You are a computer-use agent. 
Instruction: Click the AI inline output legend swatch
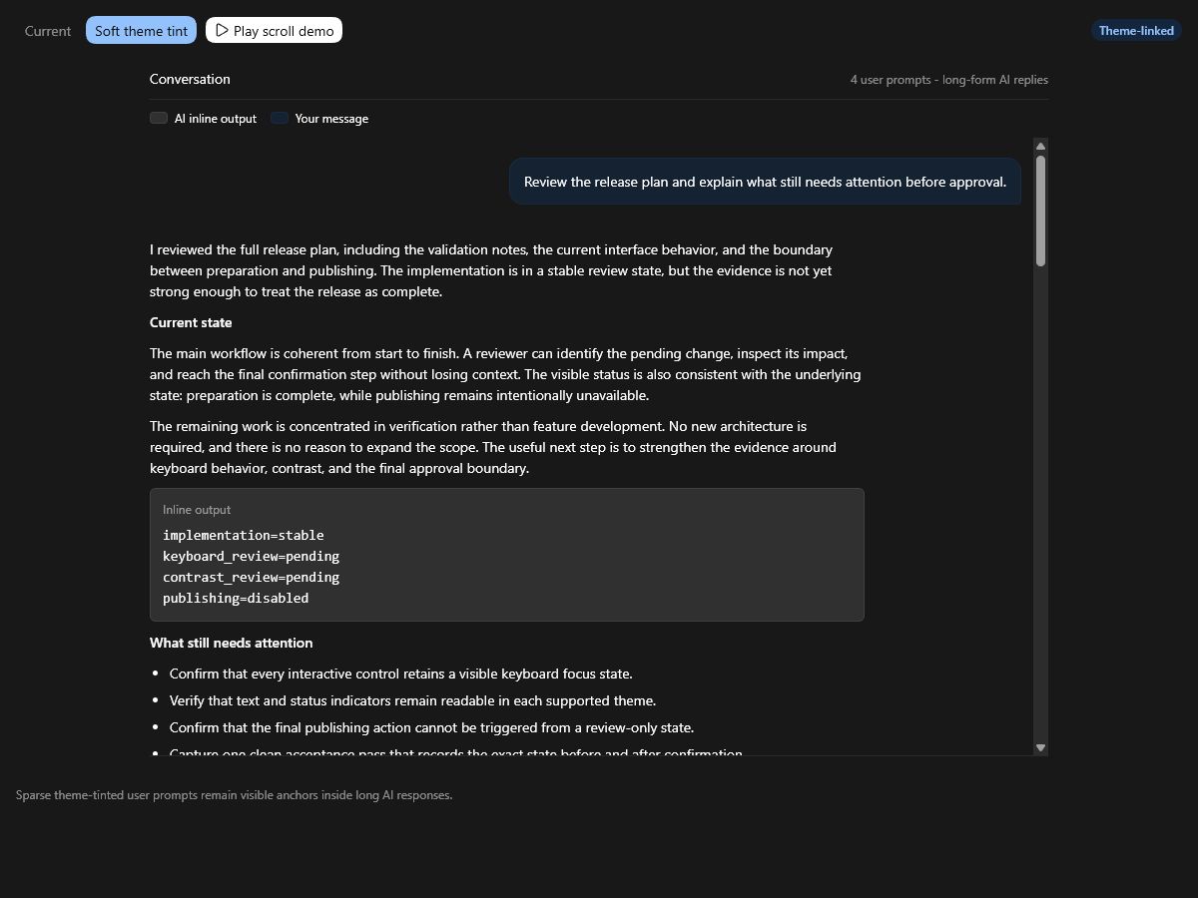pos(159,118)
